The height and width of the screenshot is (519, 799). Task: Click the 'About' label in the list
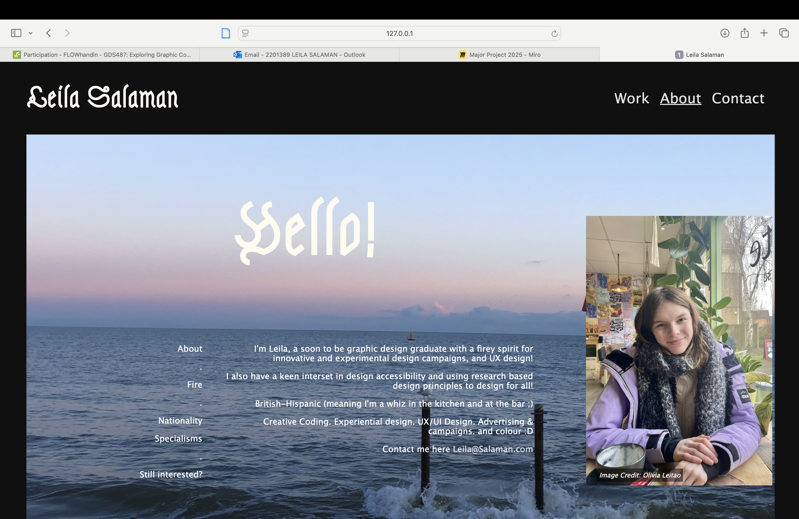point(190,349)
